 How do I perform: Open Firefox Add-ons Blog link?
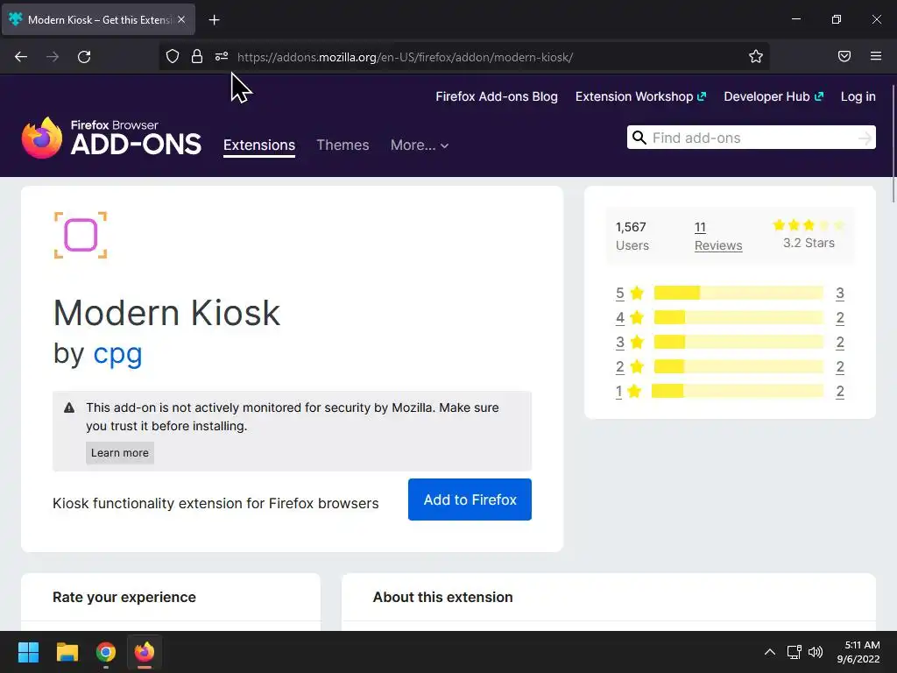(497, 96)
